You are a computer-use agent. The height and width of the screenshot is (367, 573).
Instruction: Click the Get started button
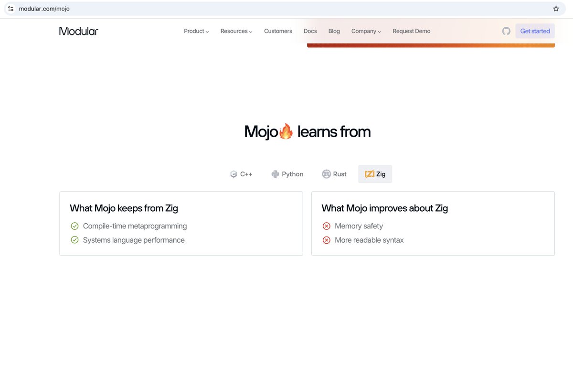(x=535, y=31)
